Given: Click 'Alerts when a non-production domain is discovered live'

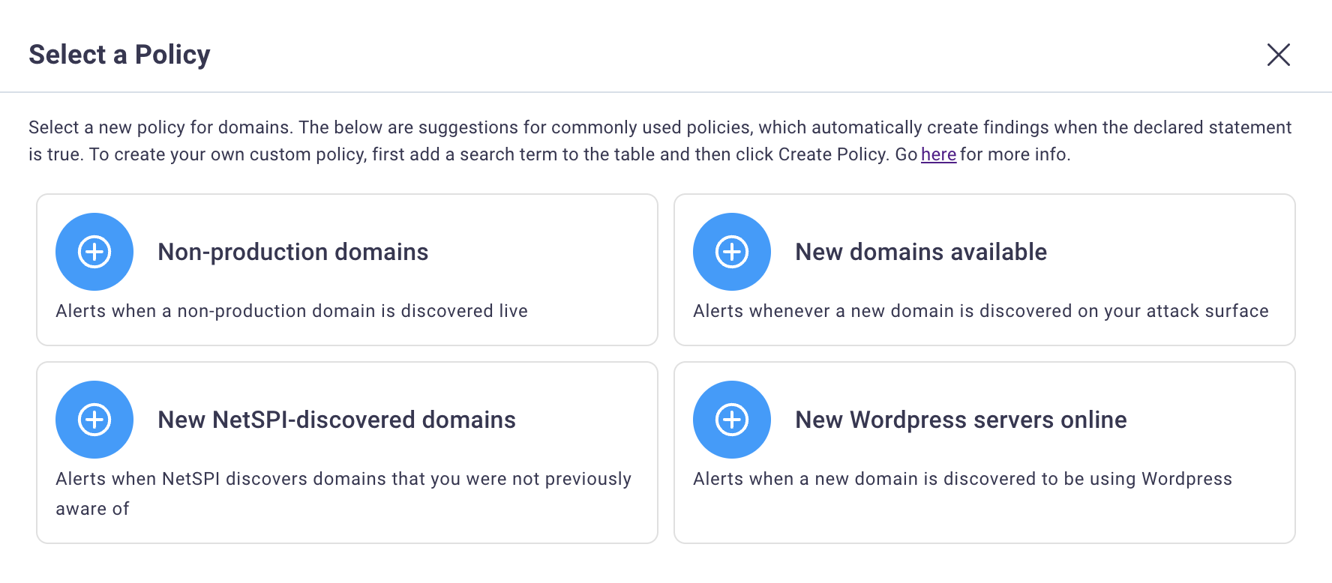Looking at the screenshot, I should (292, 311).
